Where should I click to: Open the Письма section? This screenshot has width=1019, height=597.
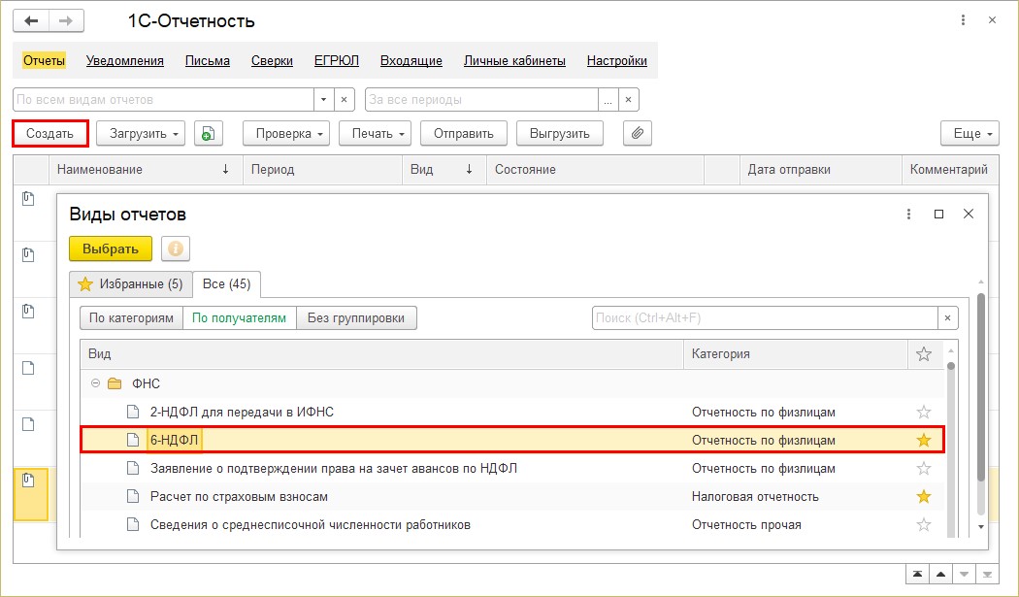[208, 60]
